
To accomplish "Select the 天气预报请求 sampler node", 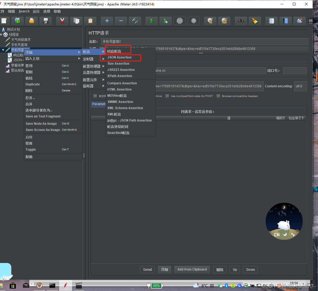I will coord(21,40).
